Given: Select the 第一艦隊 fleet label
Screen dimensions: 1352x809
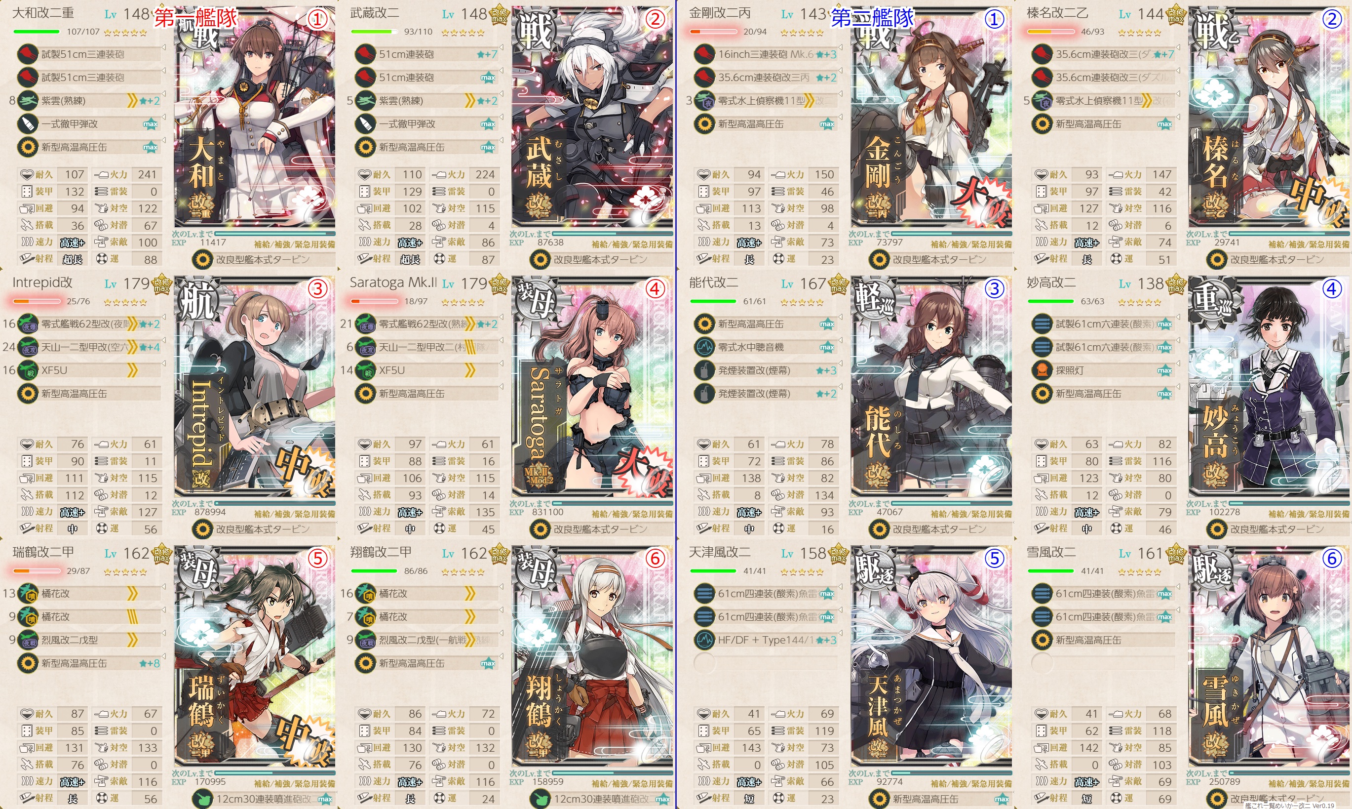Looking at the screenshot, I should (x=195, y=17).
